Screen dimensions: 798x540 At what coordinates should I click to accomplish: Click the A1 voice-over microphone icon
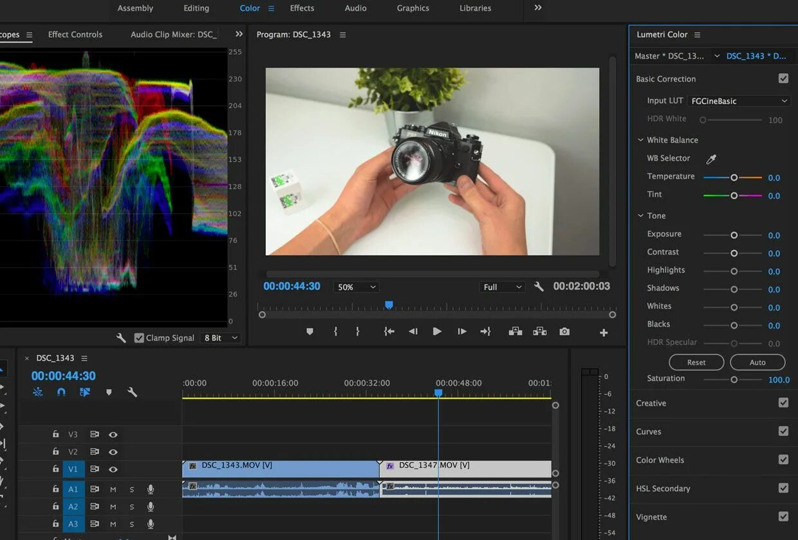click(x=151, y=489)
